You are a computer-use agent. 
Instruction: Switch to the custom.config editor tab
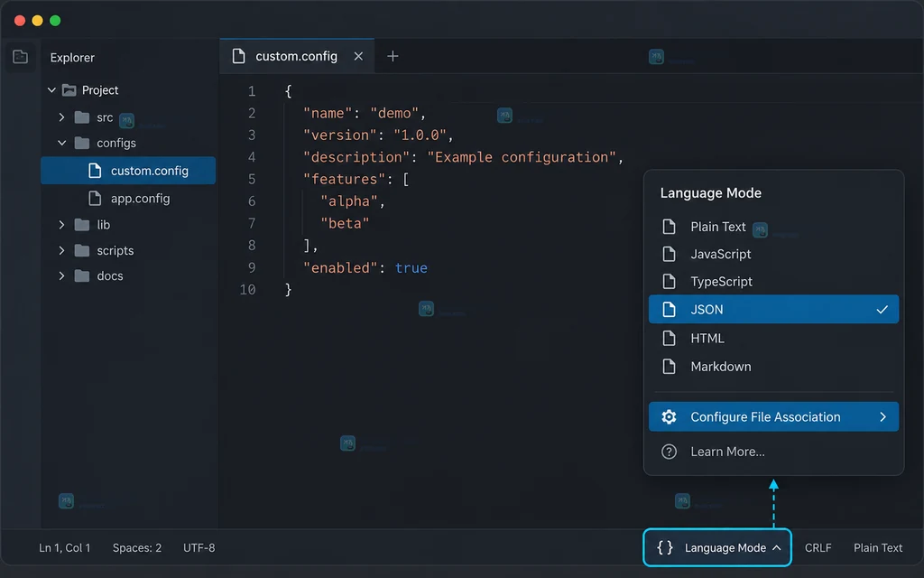tap(297, 56)
